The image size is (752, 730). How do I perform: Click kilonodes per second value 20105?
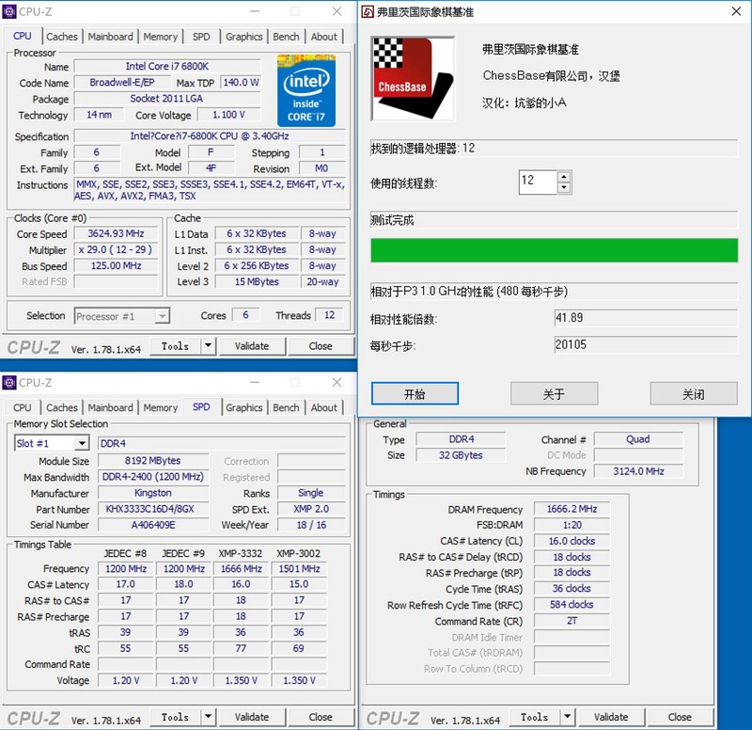click(x=646, y=344)
